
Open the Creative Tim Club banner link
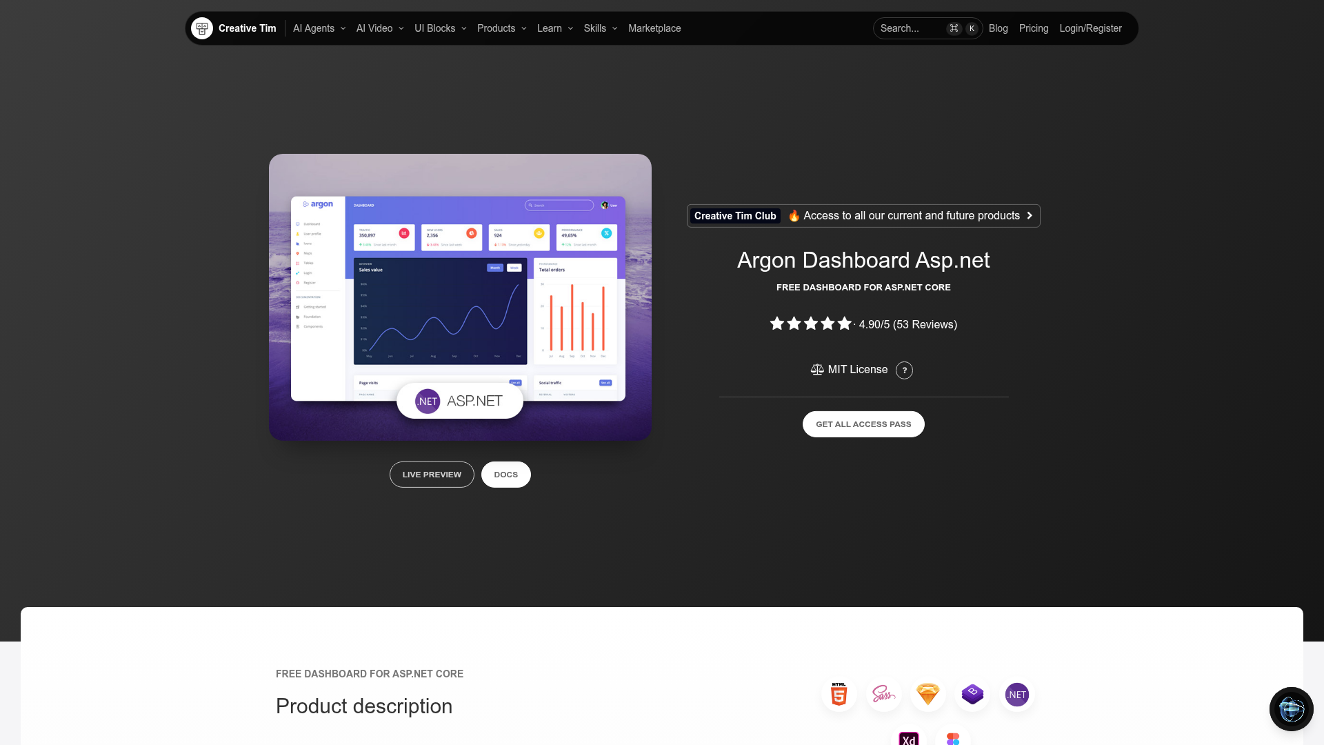(x=863, y=216)
